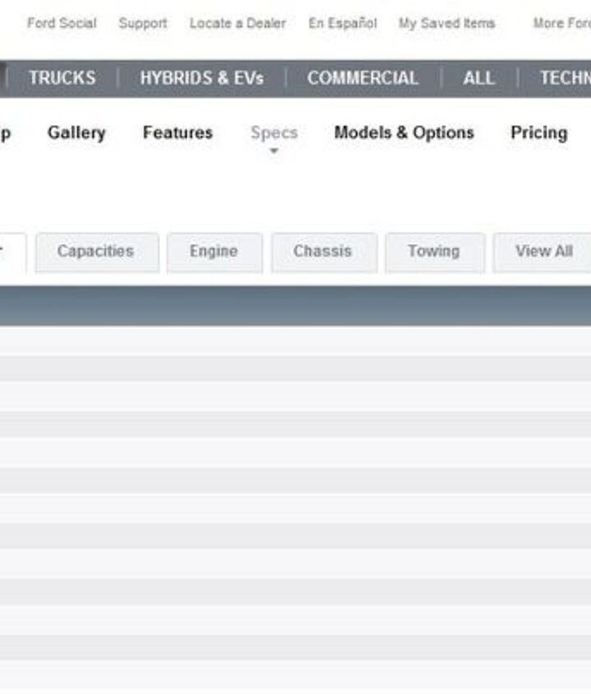This screenshot has width=591, height=694.
Task: Open the Pricing section
Action: coord(538,133)
